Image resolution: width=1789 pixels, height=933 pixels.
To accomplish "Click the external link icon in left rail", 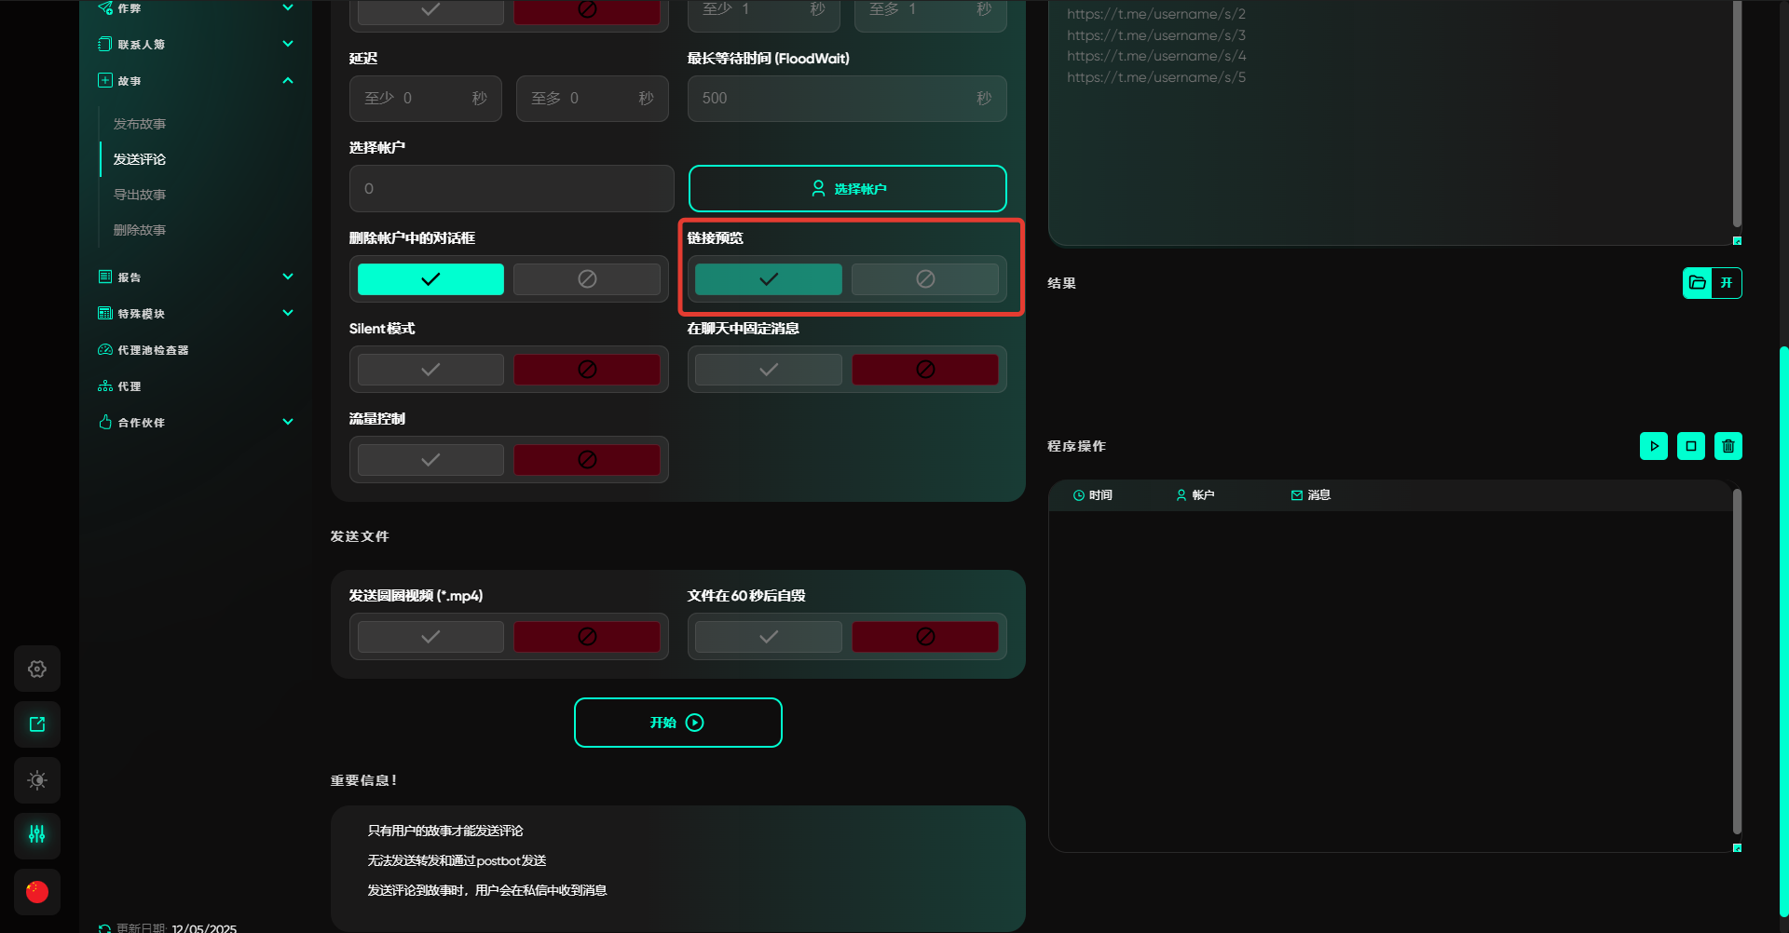I will pyautogui.click(x=37, y=724).
